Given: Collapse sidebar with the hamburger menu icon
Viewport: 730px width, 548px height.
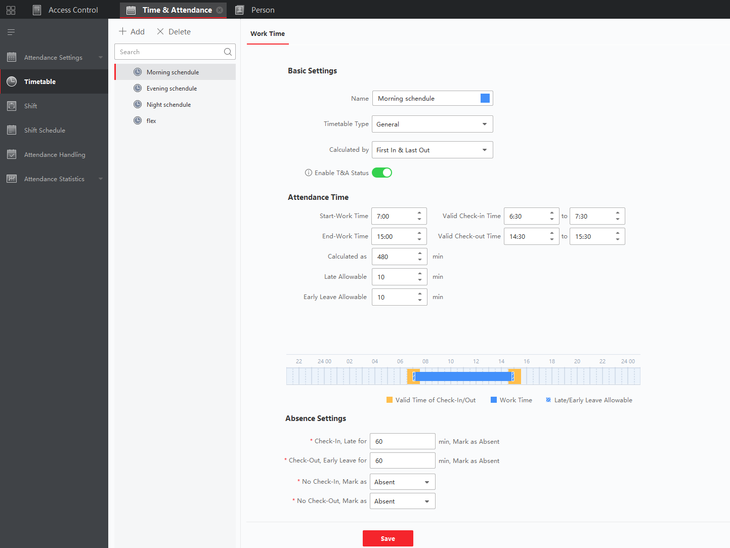Looking at the screenshot, I should pyautogui.click(x=11, y=32).
